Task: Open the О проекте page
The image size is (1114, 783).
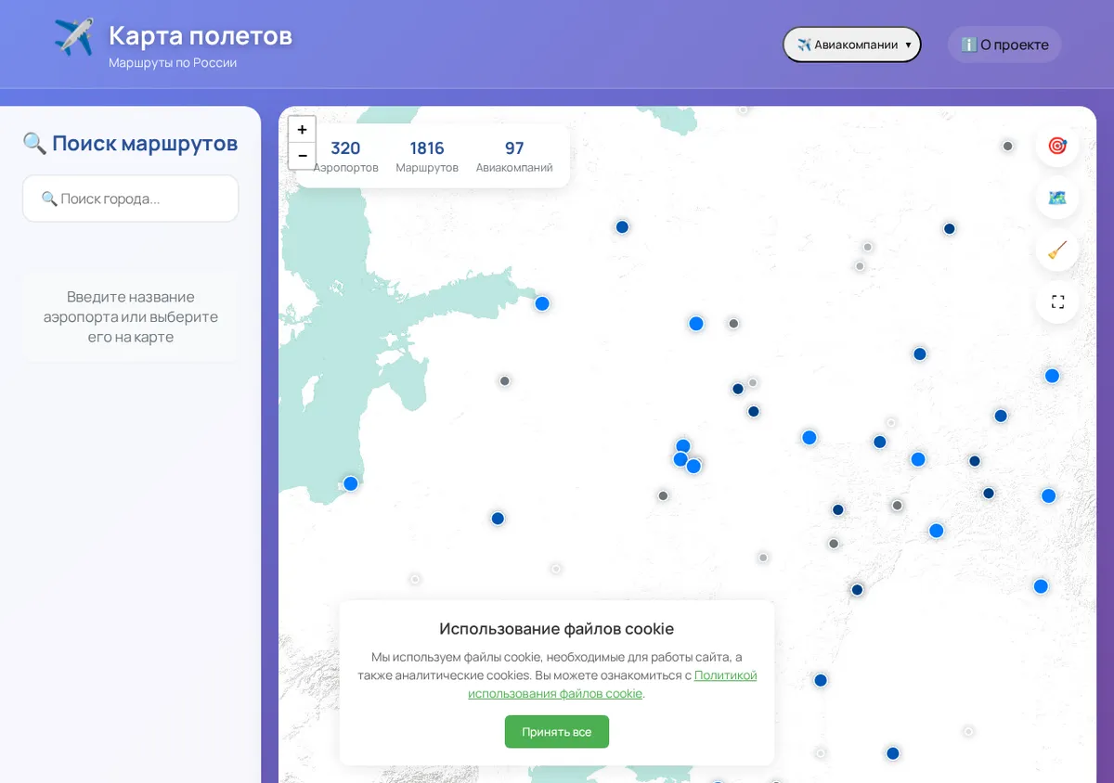Action: (x=1004, y=45)
